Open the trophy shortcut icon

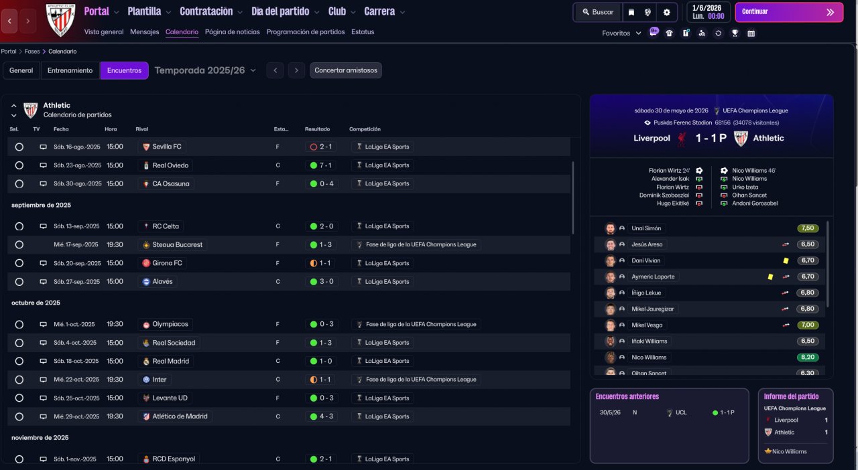[735, 33]
